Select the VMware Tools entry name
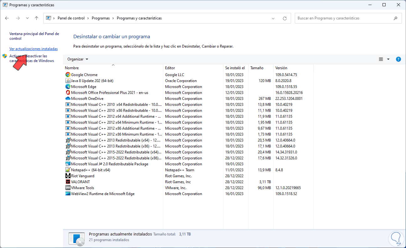406x248 pixels. point(82,188)
